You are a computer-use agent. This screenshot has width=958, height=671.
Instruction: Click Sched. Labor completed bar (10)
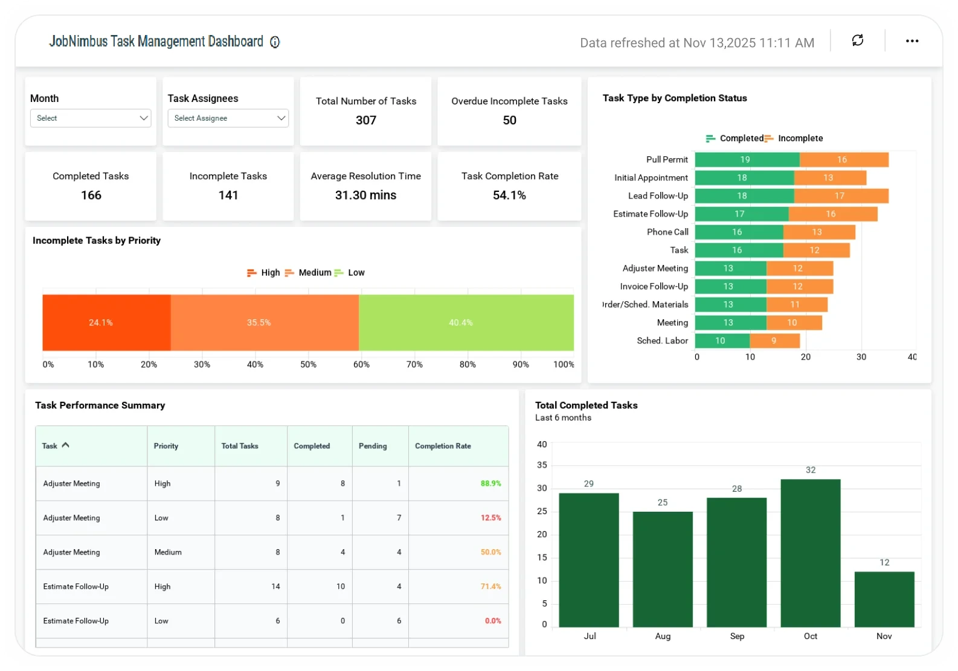pos(722,341)
